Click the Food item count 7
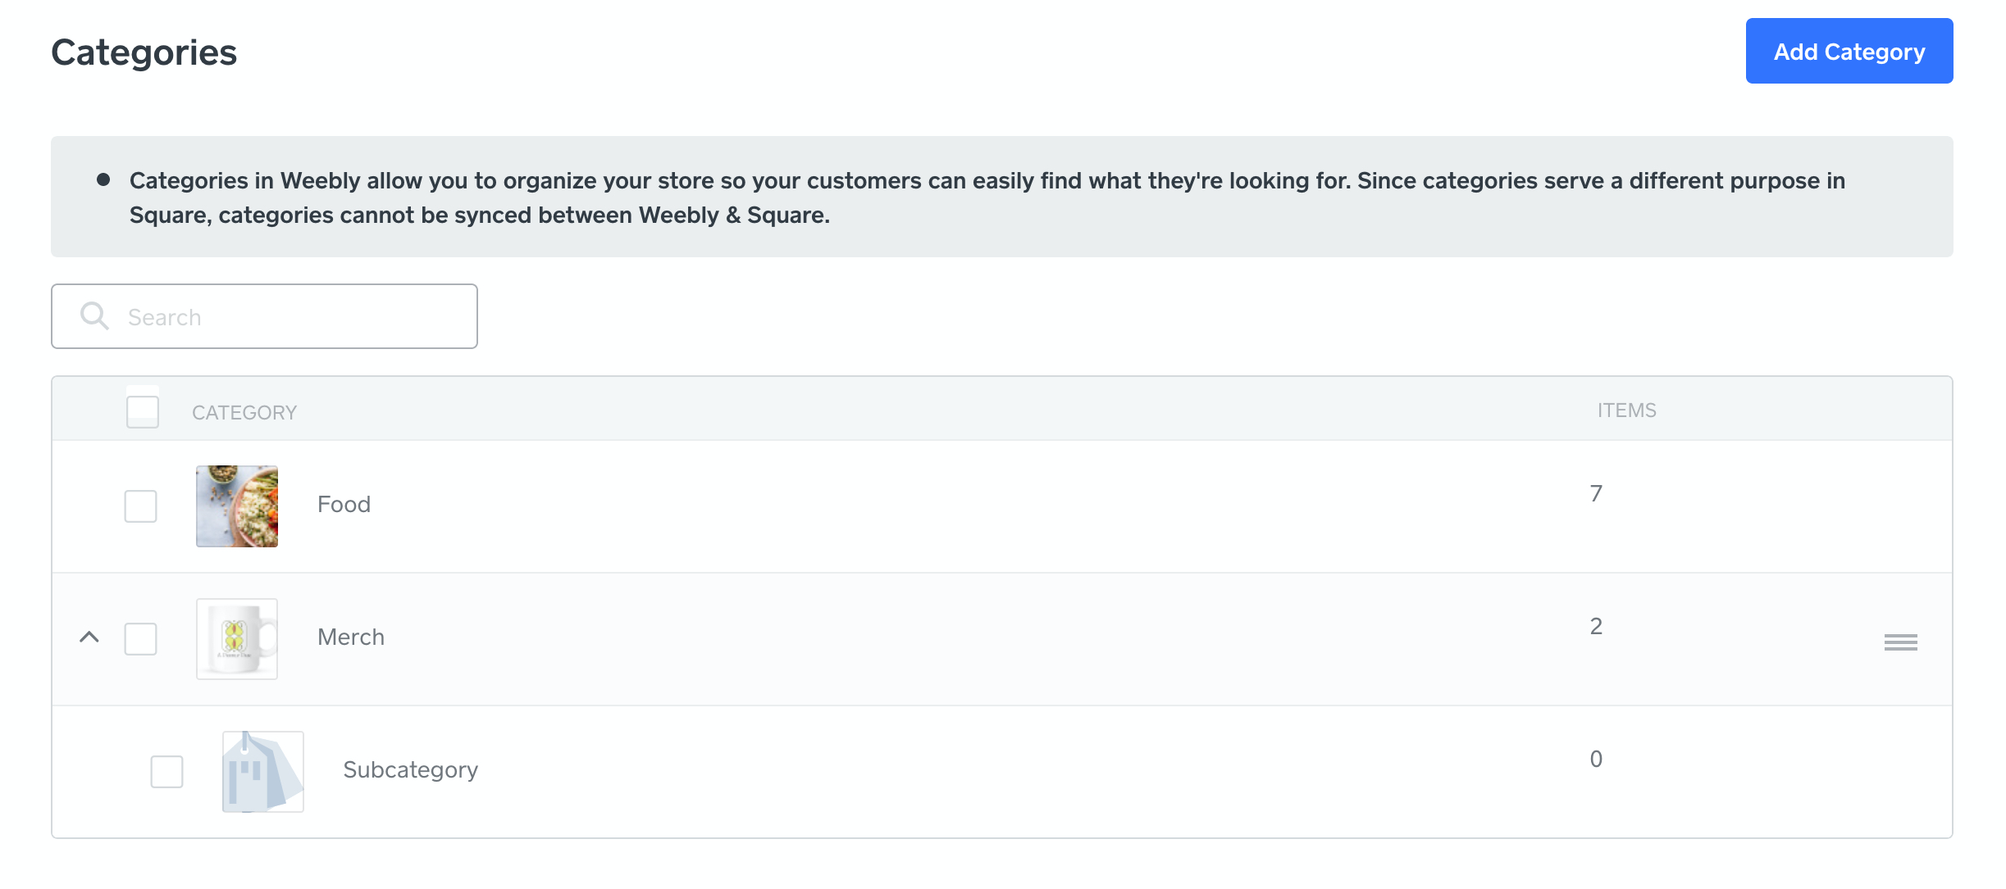 [1596, 494]
